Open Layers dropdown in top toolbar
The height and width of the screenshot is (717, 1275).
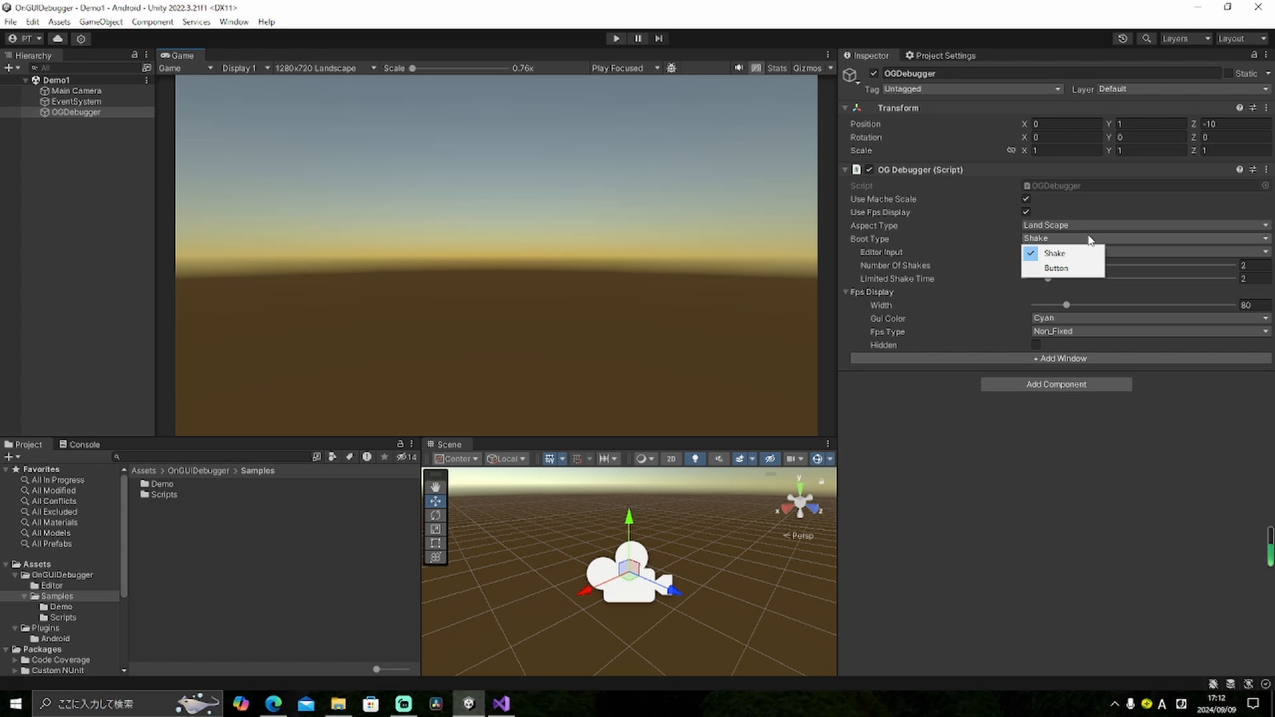pyautogui.click(x=1186, y=39)
